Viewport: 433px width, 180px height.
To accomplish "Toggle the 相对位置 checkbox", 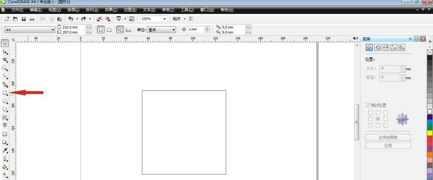I will click(x=368, y=105).
